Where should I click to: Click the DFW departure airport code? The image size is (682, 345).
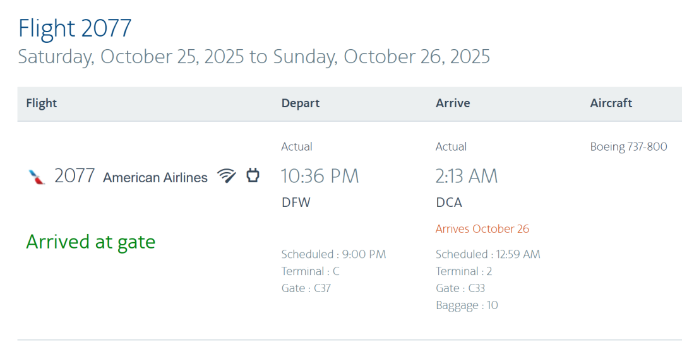[296, 202]
